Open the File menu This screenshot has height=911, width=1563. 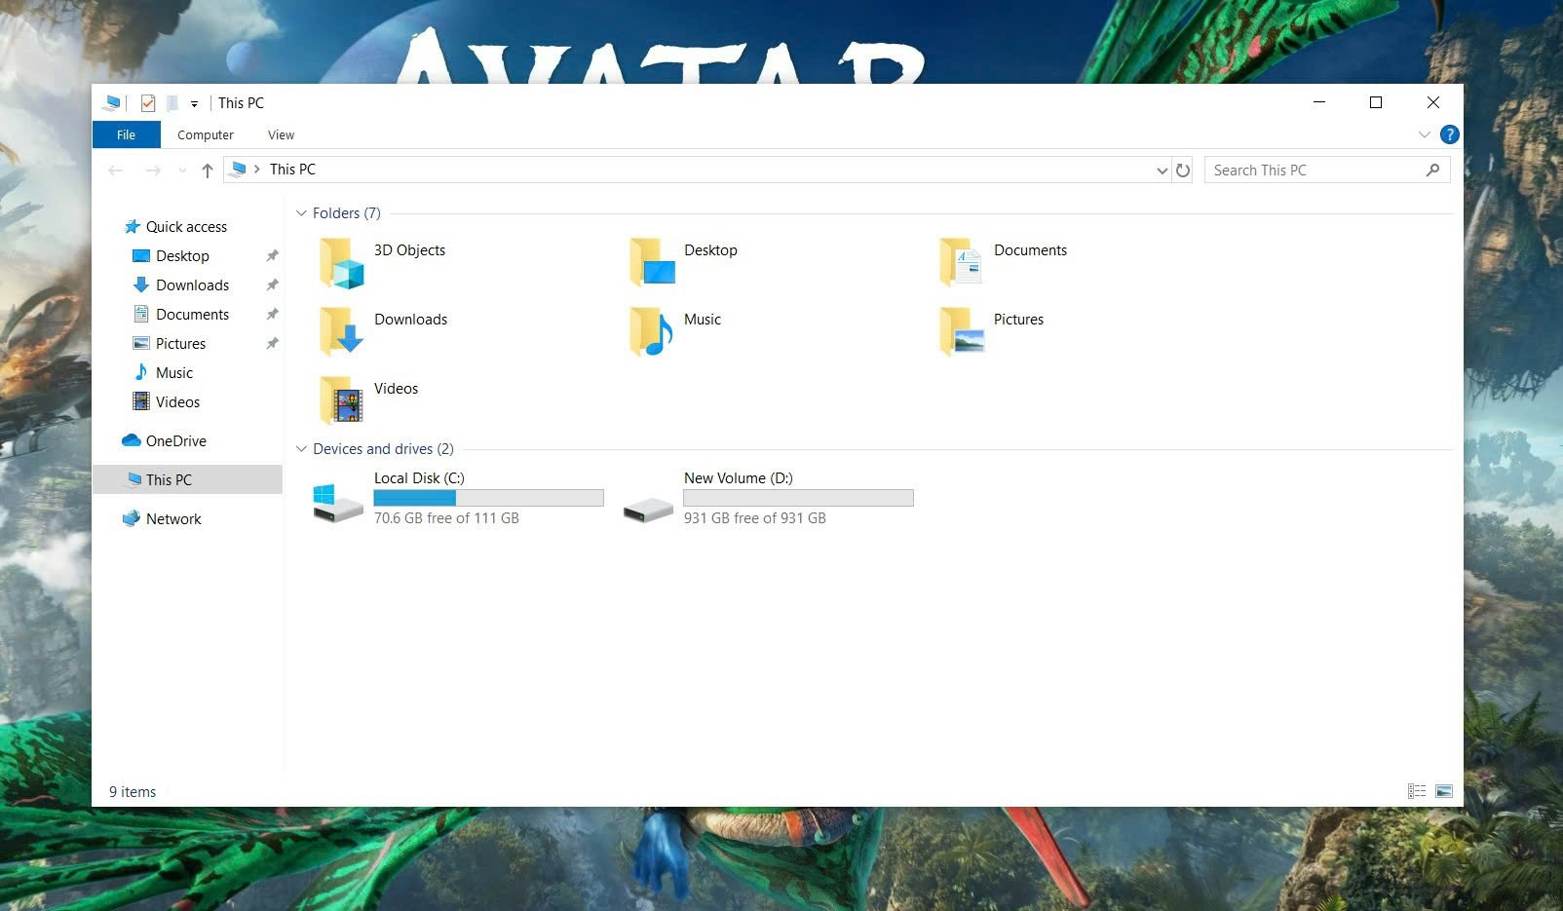click(126, 135)
